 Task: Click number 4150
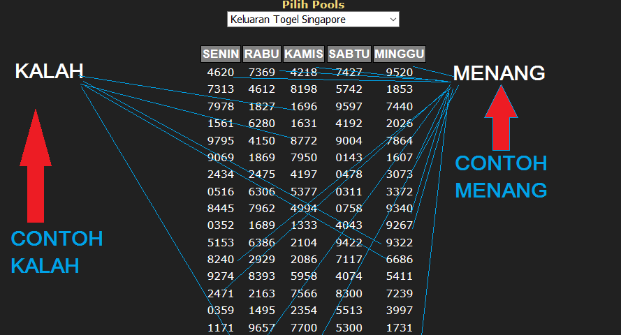262,141
